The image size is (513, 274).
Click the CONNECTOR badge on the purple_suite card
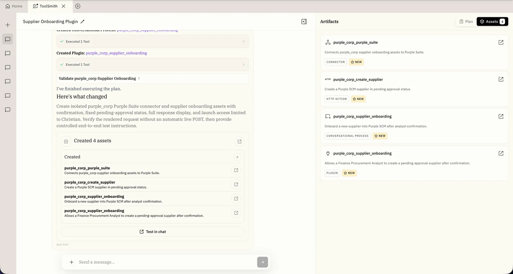point(336,62)
